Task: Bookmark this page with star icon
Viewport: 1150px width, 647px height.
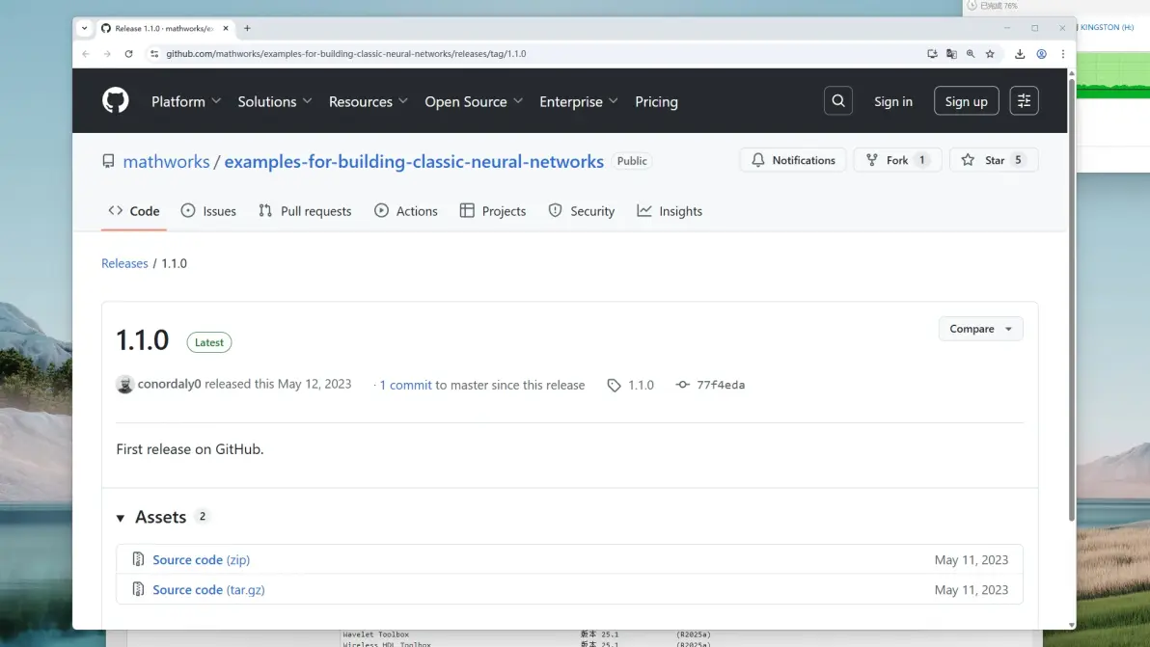Action: point(990,53)
